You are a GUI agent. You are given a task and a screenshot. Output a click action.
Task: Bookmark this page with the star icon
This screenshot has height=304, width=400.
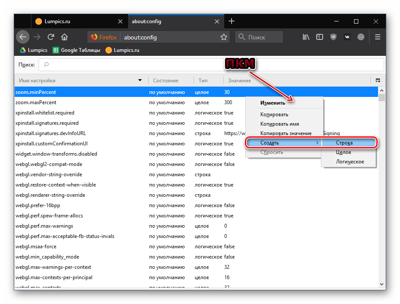click(224, 37)
